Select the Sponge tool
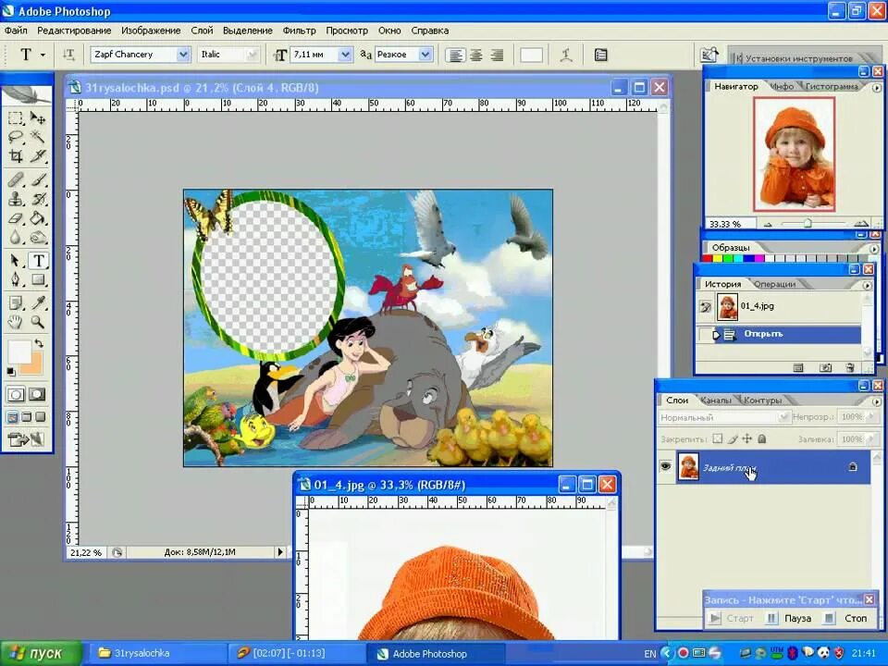 click(x=37, y=237)
